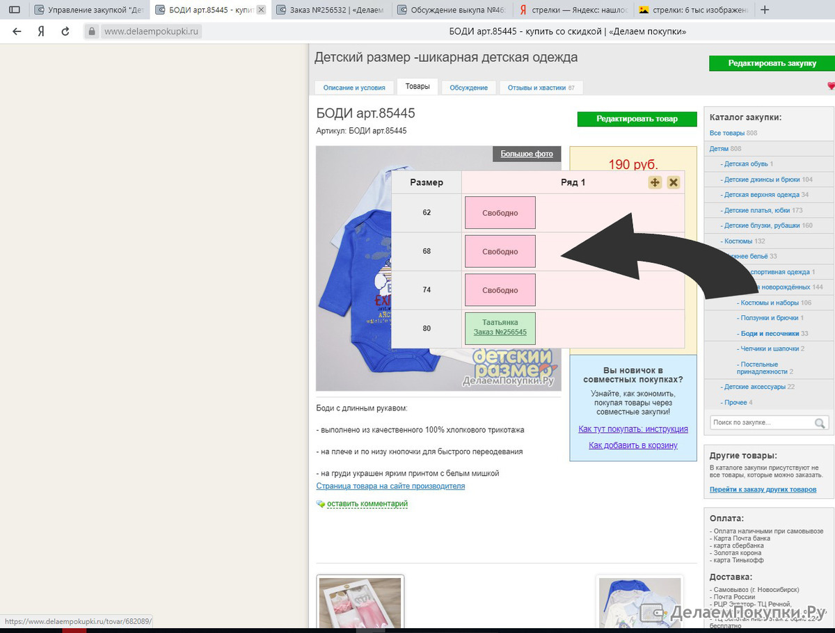Open the Отзывы и хвастики tab
The height and width of the screenshot is (633, 835).
[541, 88]
